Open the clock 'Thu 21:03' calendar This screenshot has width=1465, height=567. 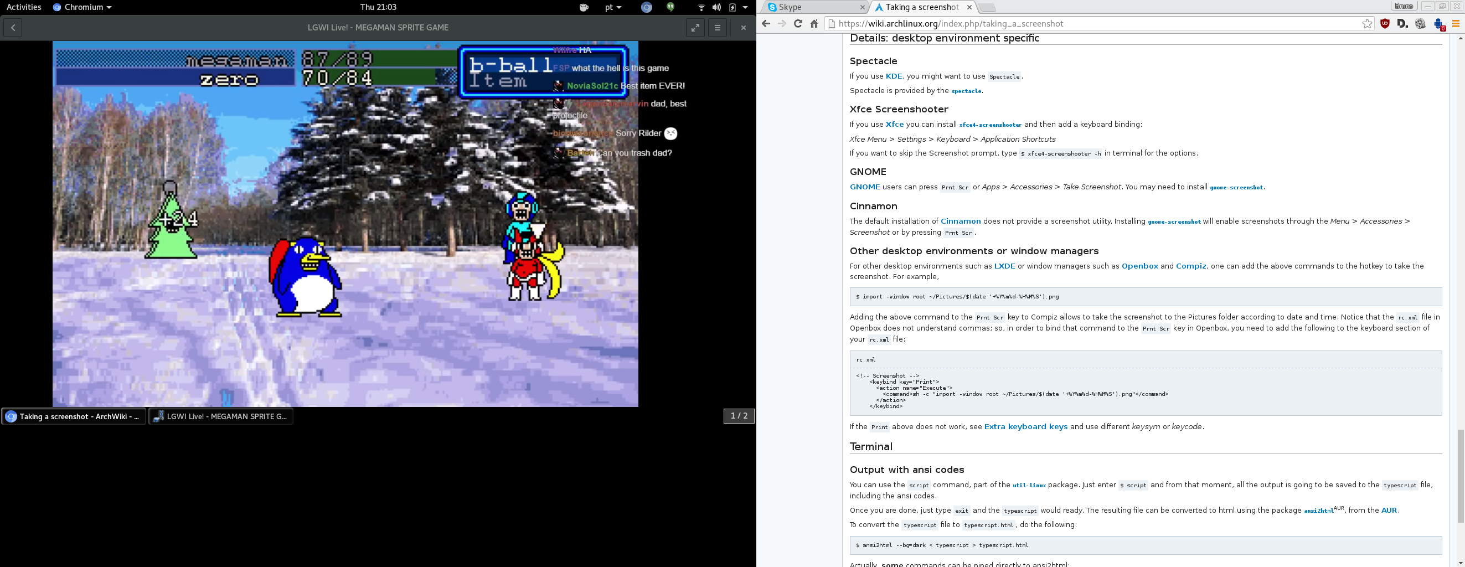click(x=378, y=7)
